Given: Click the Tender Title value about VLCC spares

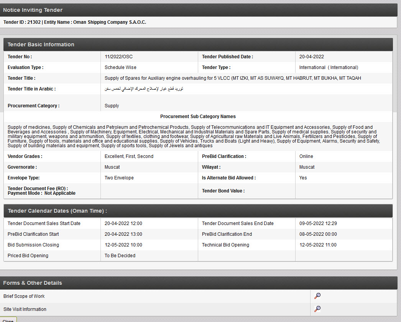Looking at the screenshot, I should 233,78.
